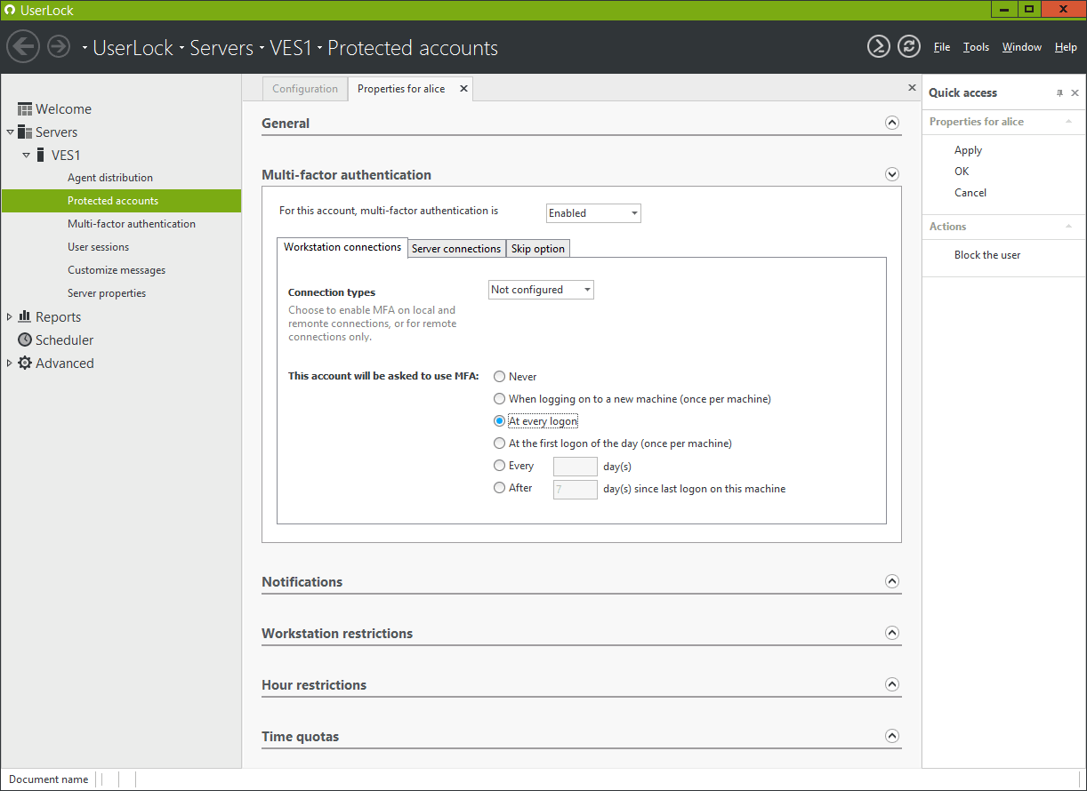Image resolution: width=1087 pixels, height=791 pixels.
Task: Close the document area with X
Action: [912, 87]
